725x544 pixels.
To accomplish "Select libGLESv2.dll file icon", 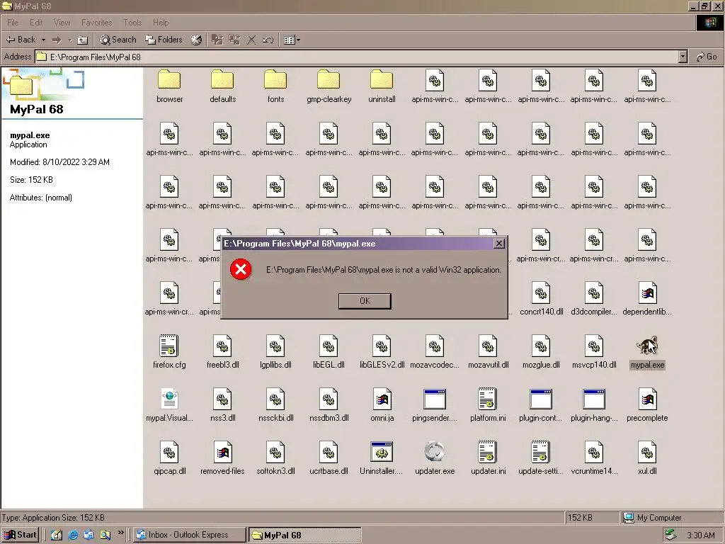I will point(382,346).
